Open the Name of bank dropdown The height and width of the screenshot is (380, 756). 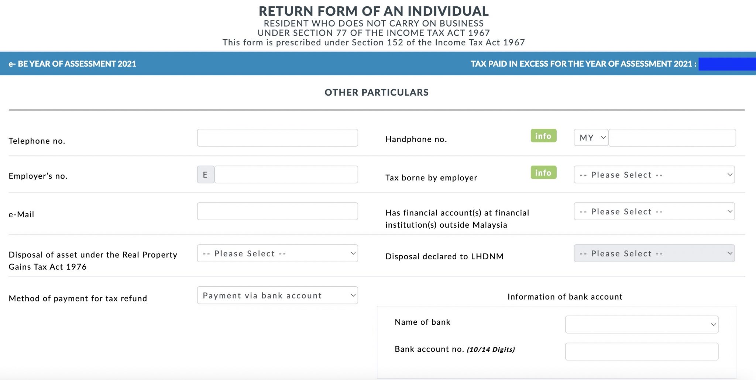pos(641,324)
